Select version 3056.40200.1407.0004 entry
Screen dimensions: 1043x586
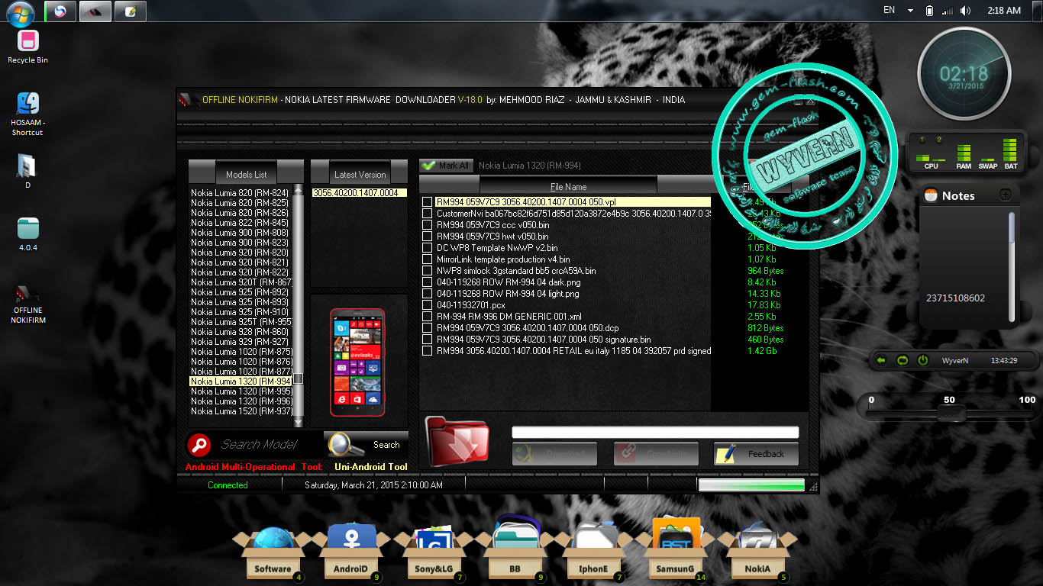[x=359, y=193]
